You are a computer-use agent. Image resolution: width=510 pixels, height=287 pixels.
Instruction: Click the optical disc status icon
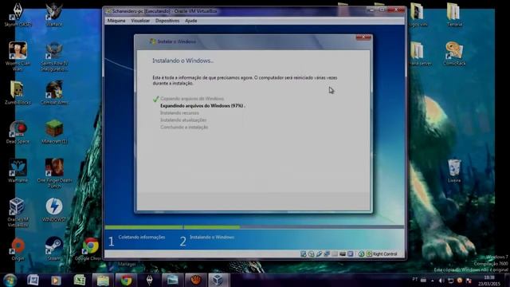coord(312,254)
